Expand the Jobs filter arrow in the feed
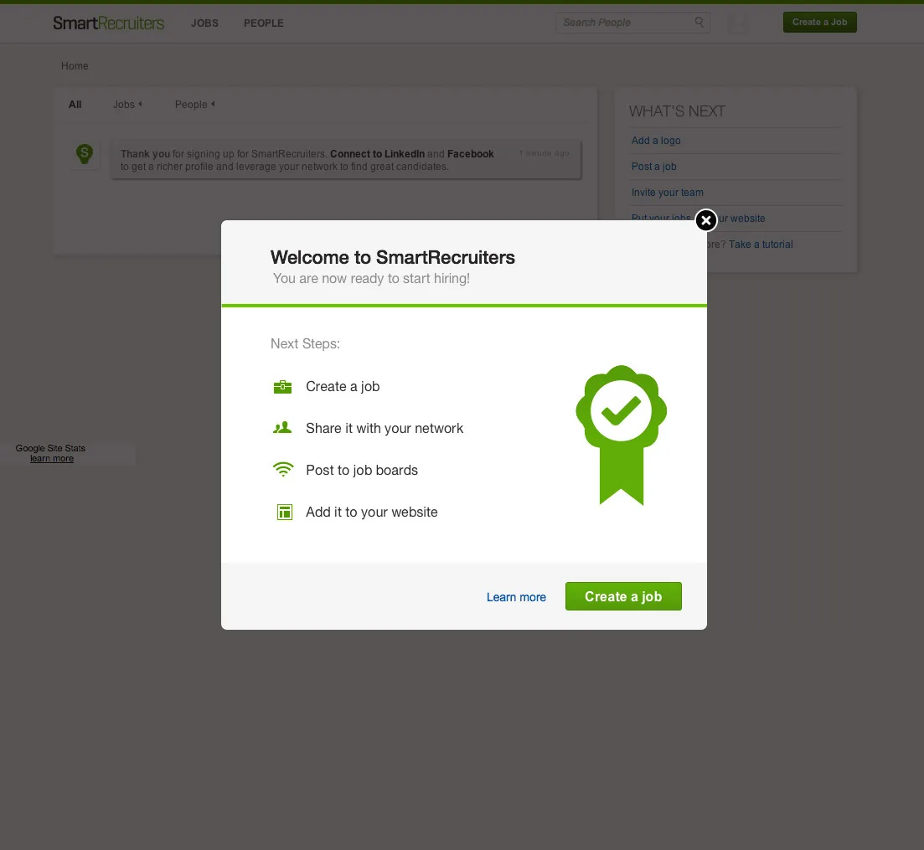 pyautogui.click(x=140, y=104)
